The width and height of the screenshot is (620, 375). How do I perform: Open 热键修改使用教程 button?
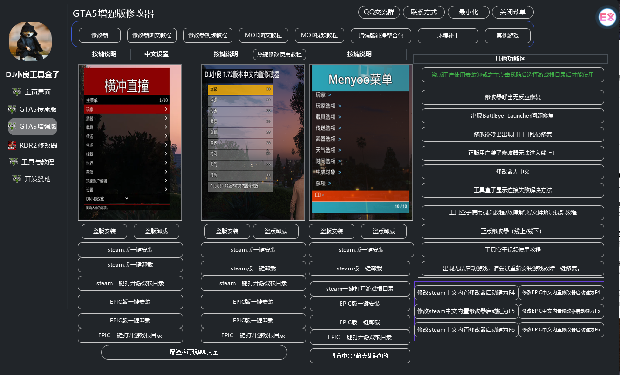point(279,54)
